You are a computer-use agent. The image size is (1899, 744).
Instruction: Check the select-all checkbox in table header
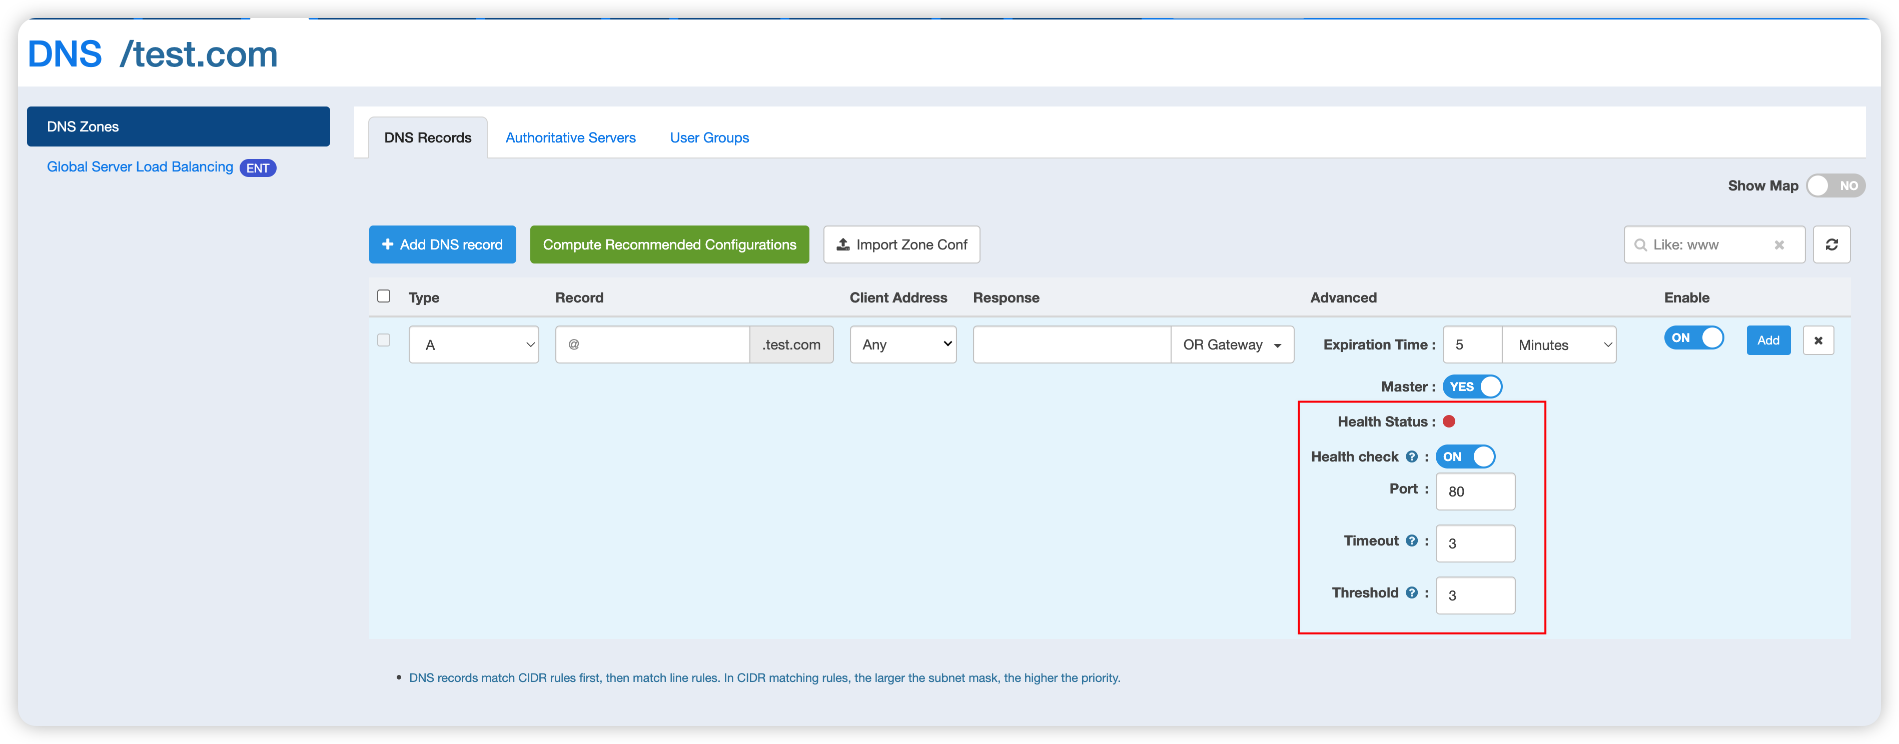(383, 296)
